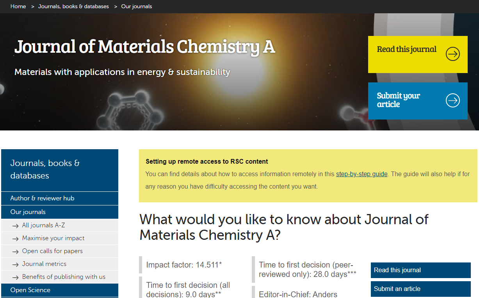This screenshot has width=479, height=298.
Task: Select Author & reviewer hub in sidebar
Action: pyautogui.click(x=60, y=198)
